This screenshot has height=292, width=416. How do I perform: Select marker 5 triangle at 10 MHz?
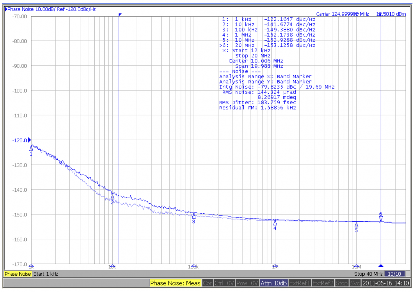[x=356, y=224]
